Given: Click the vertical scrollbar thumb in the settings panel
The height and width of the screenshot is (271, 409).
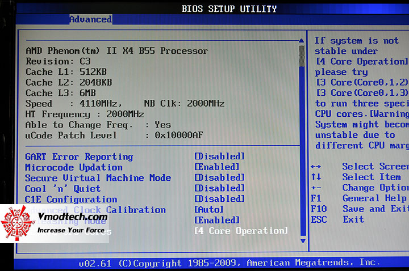Looking at the screenshot, I should 302,56.
